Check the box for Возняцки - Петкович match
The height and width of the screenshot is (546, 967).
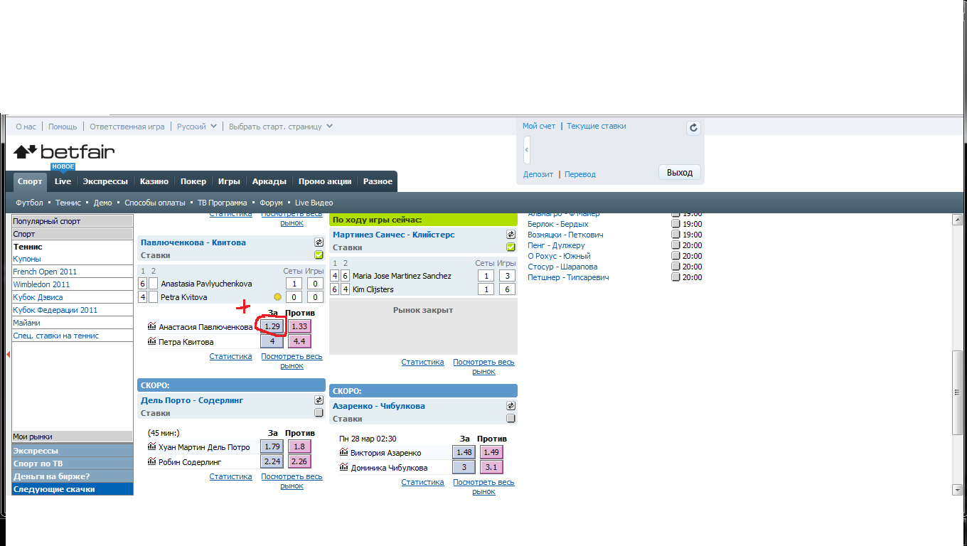point(675,235)
